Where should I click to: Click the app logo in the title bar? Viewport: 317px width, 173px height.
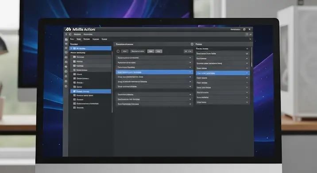coord(68,29)
